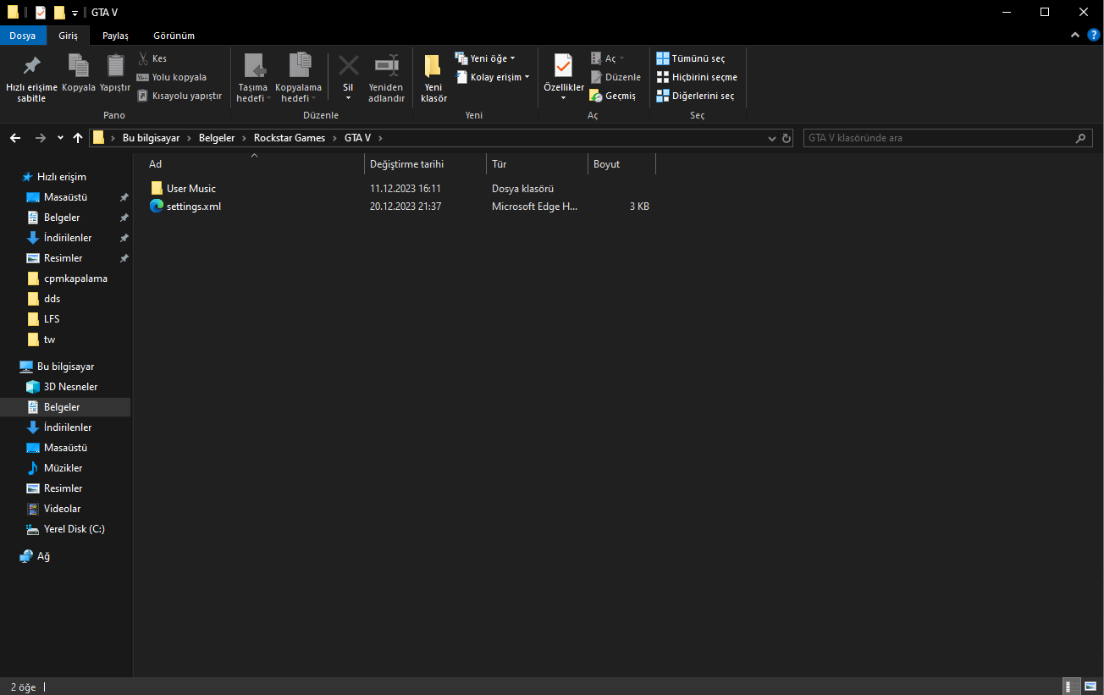Image resolution: width=1104 pixels, height=695 pixels.
Task: Select Kes scissors tool
Action: pos(152,58)
